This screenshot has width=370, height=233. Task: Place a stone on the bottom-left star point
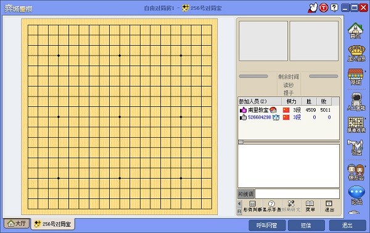pyautogui.click(x=59, y=178)
